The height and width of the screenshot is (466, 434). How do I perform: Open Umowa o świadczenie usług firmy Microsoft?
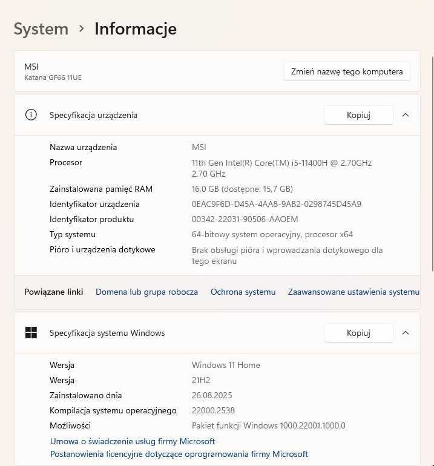click(133, 441)
